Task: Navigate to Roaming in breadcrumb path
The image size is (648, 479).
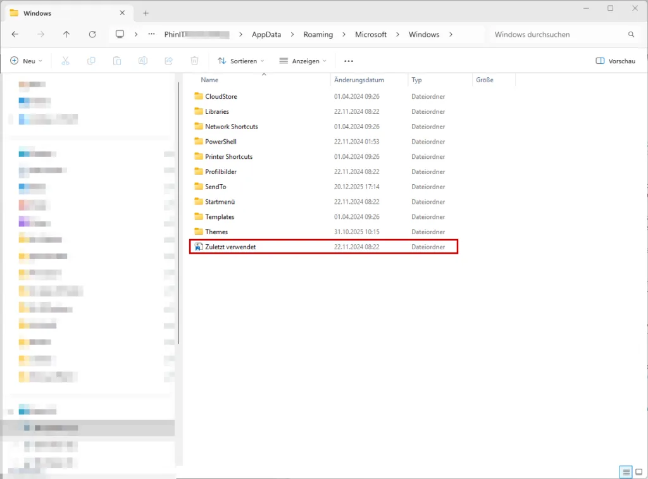Action: point(318,34)
